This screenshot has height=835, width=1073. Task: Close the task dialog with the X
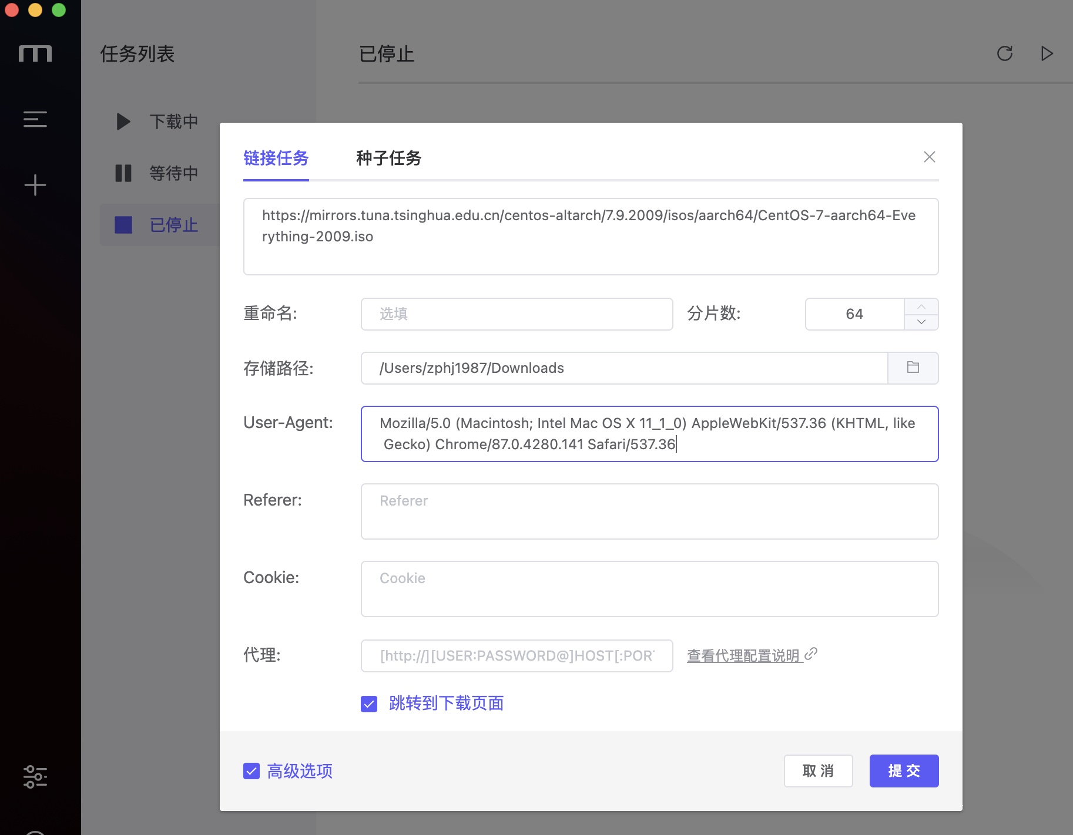pyautogui.click(x=928, y=157)
